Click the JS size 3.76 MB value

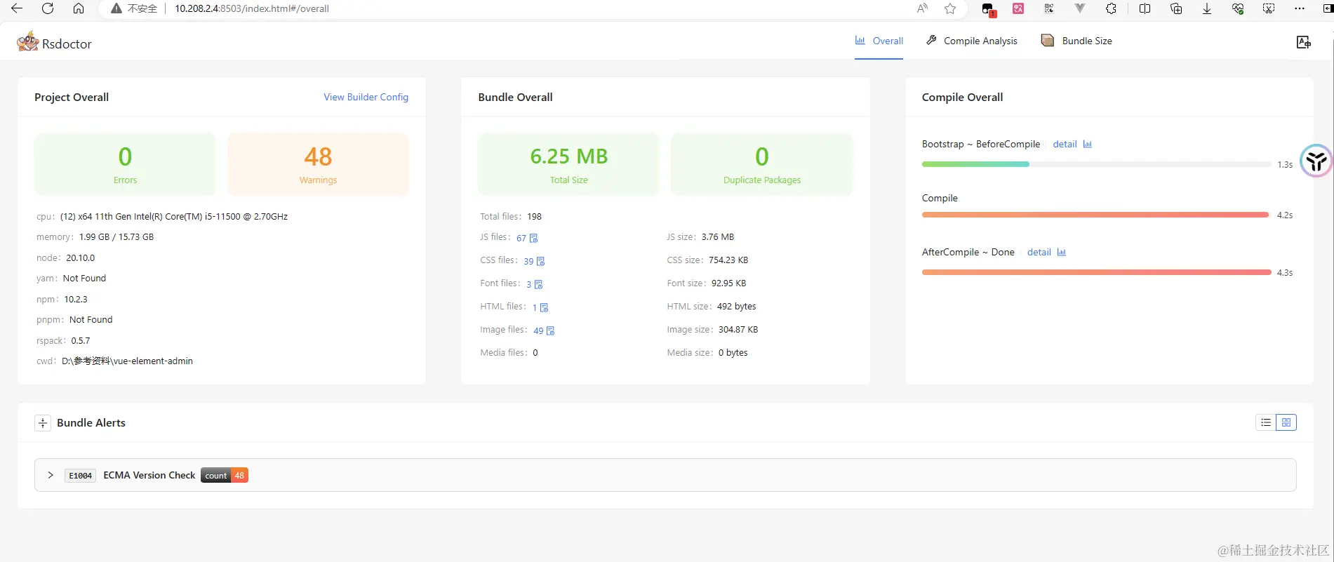pos(718,236)
